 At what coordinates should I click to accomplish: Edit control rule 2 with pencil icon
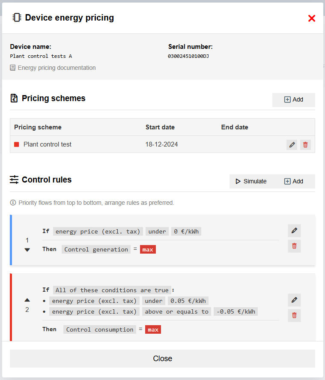coord(294,300)
